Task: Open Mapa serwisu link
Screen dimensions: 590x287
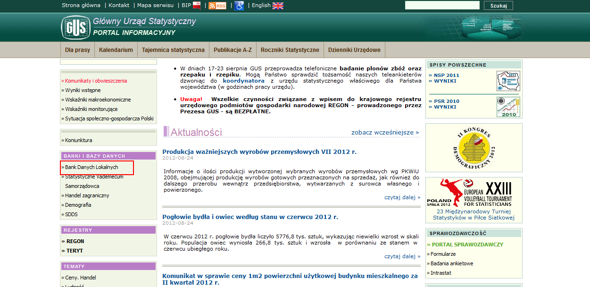Action: pos(154,5)
